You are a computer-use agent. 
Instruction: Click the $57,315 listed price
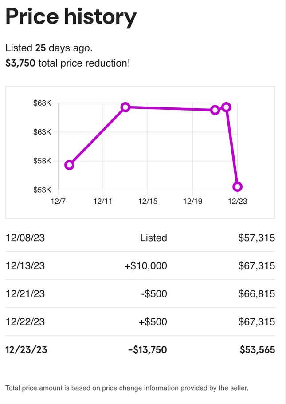pyautogui.click(x=257, y=238)
